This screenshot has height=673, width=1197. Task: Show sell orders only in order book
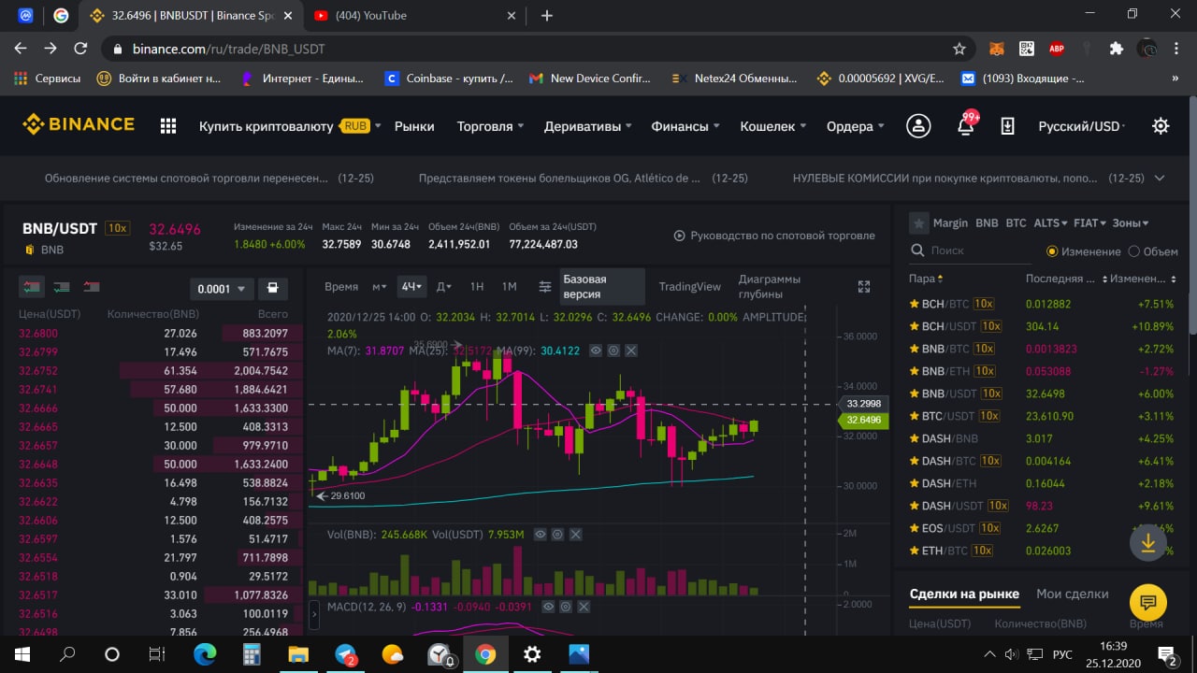(x=92, y=288)
